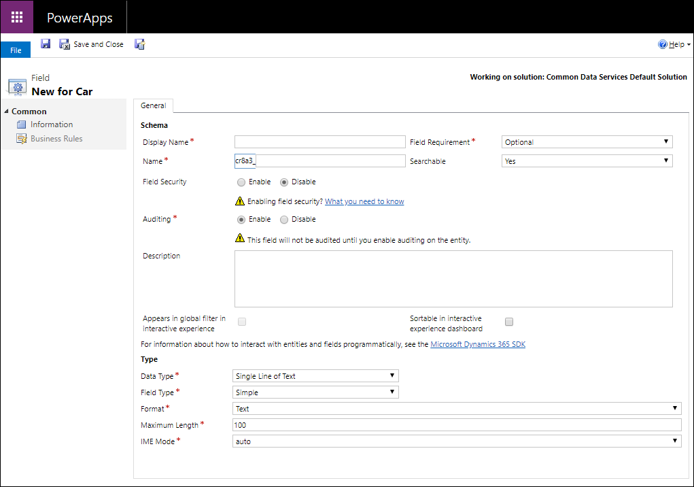The image size is (694, 487).
Task: Click the Help question mark icon
Action: [x=662, y=44]
